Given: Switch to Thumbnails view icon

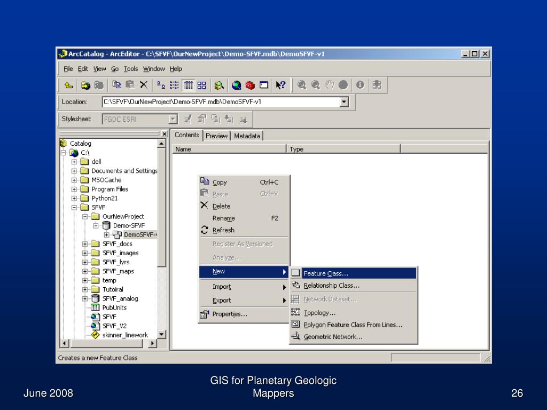Looking at the screenshot, I should coord(201,85).
